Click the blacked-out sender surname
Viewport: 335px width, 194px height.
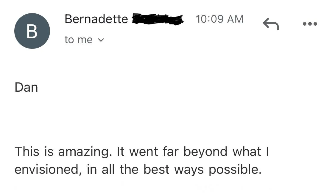click(x=157, y=19)
